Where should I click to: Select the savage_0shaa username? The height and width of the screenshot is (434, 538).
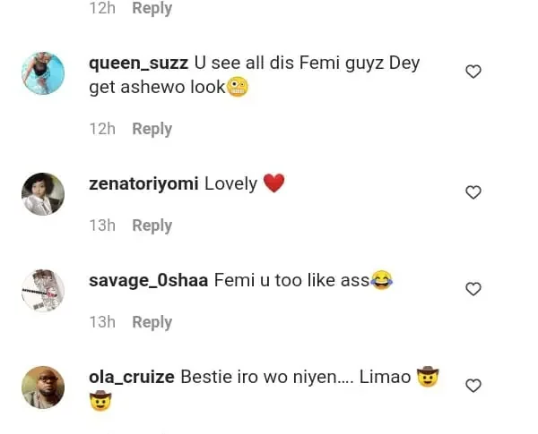click(x=148, y=280)
